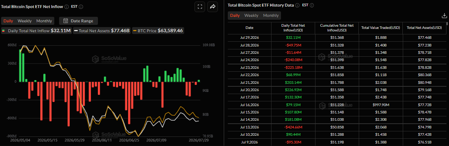Image resolution: width=449 pixels, height=146 pixels.
Task: Click the $80.94B net assets cell
Action: click(424, 83)
